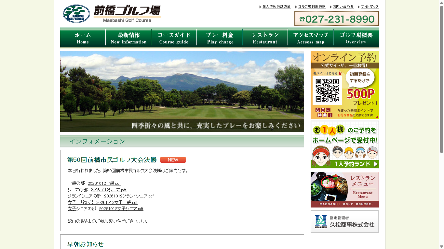444x249 pixels.
Task: Open ゴルフ場利用約款 link
Action: pos(312,6)
